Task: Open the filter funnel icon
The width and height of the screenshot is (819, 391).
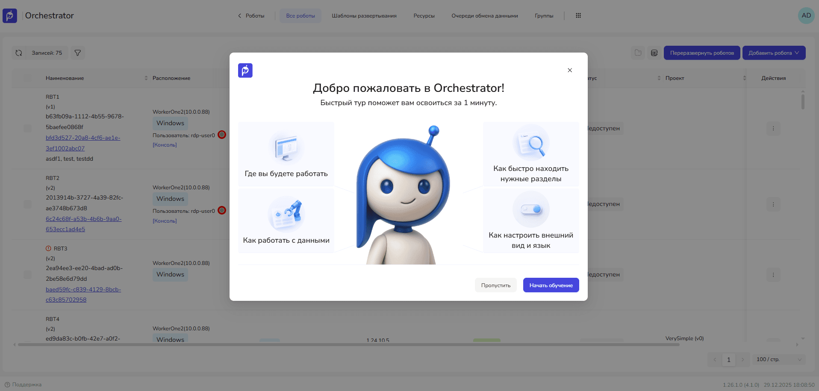Action: [78, 53]
